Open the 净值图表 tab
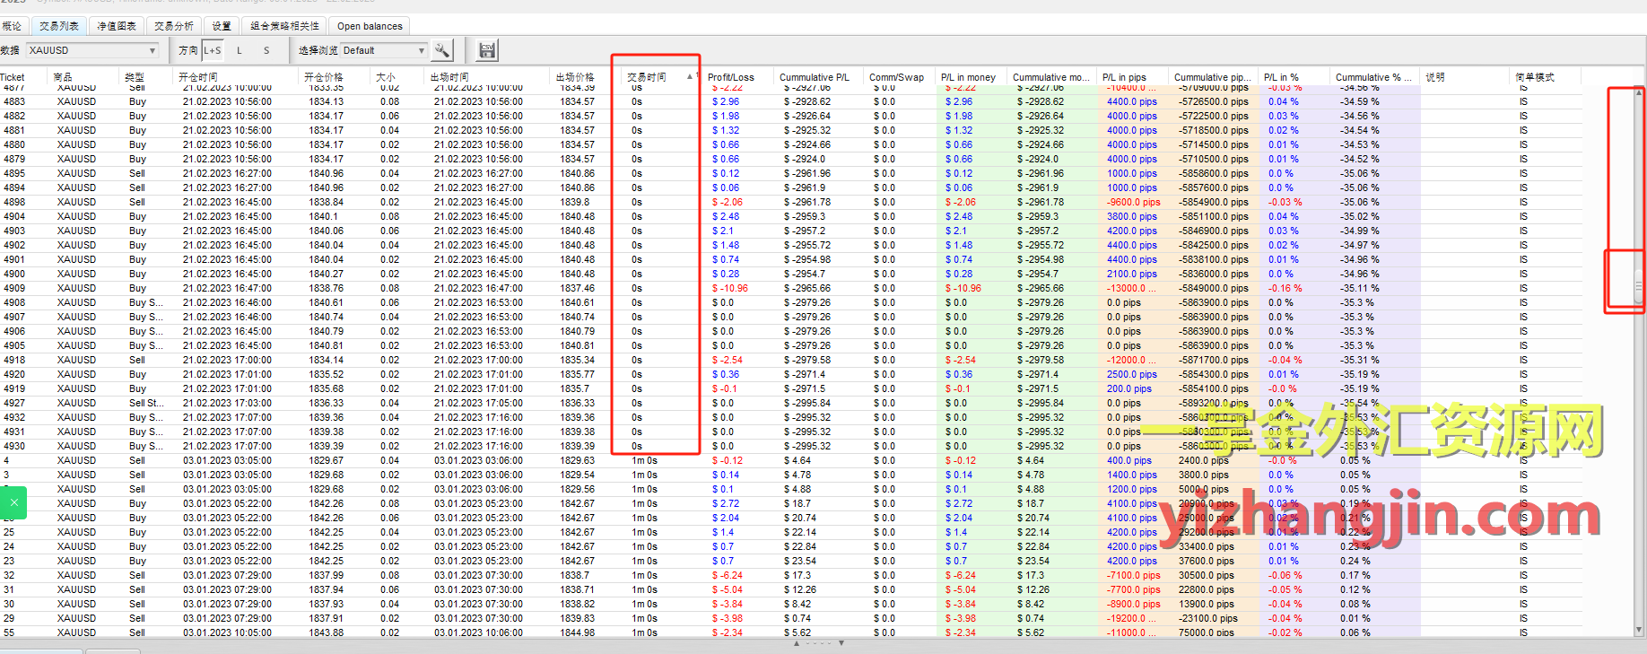Screen dimensions: 1647x654 click(x=117, y=26)
